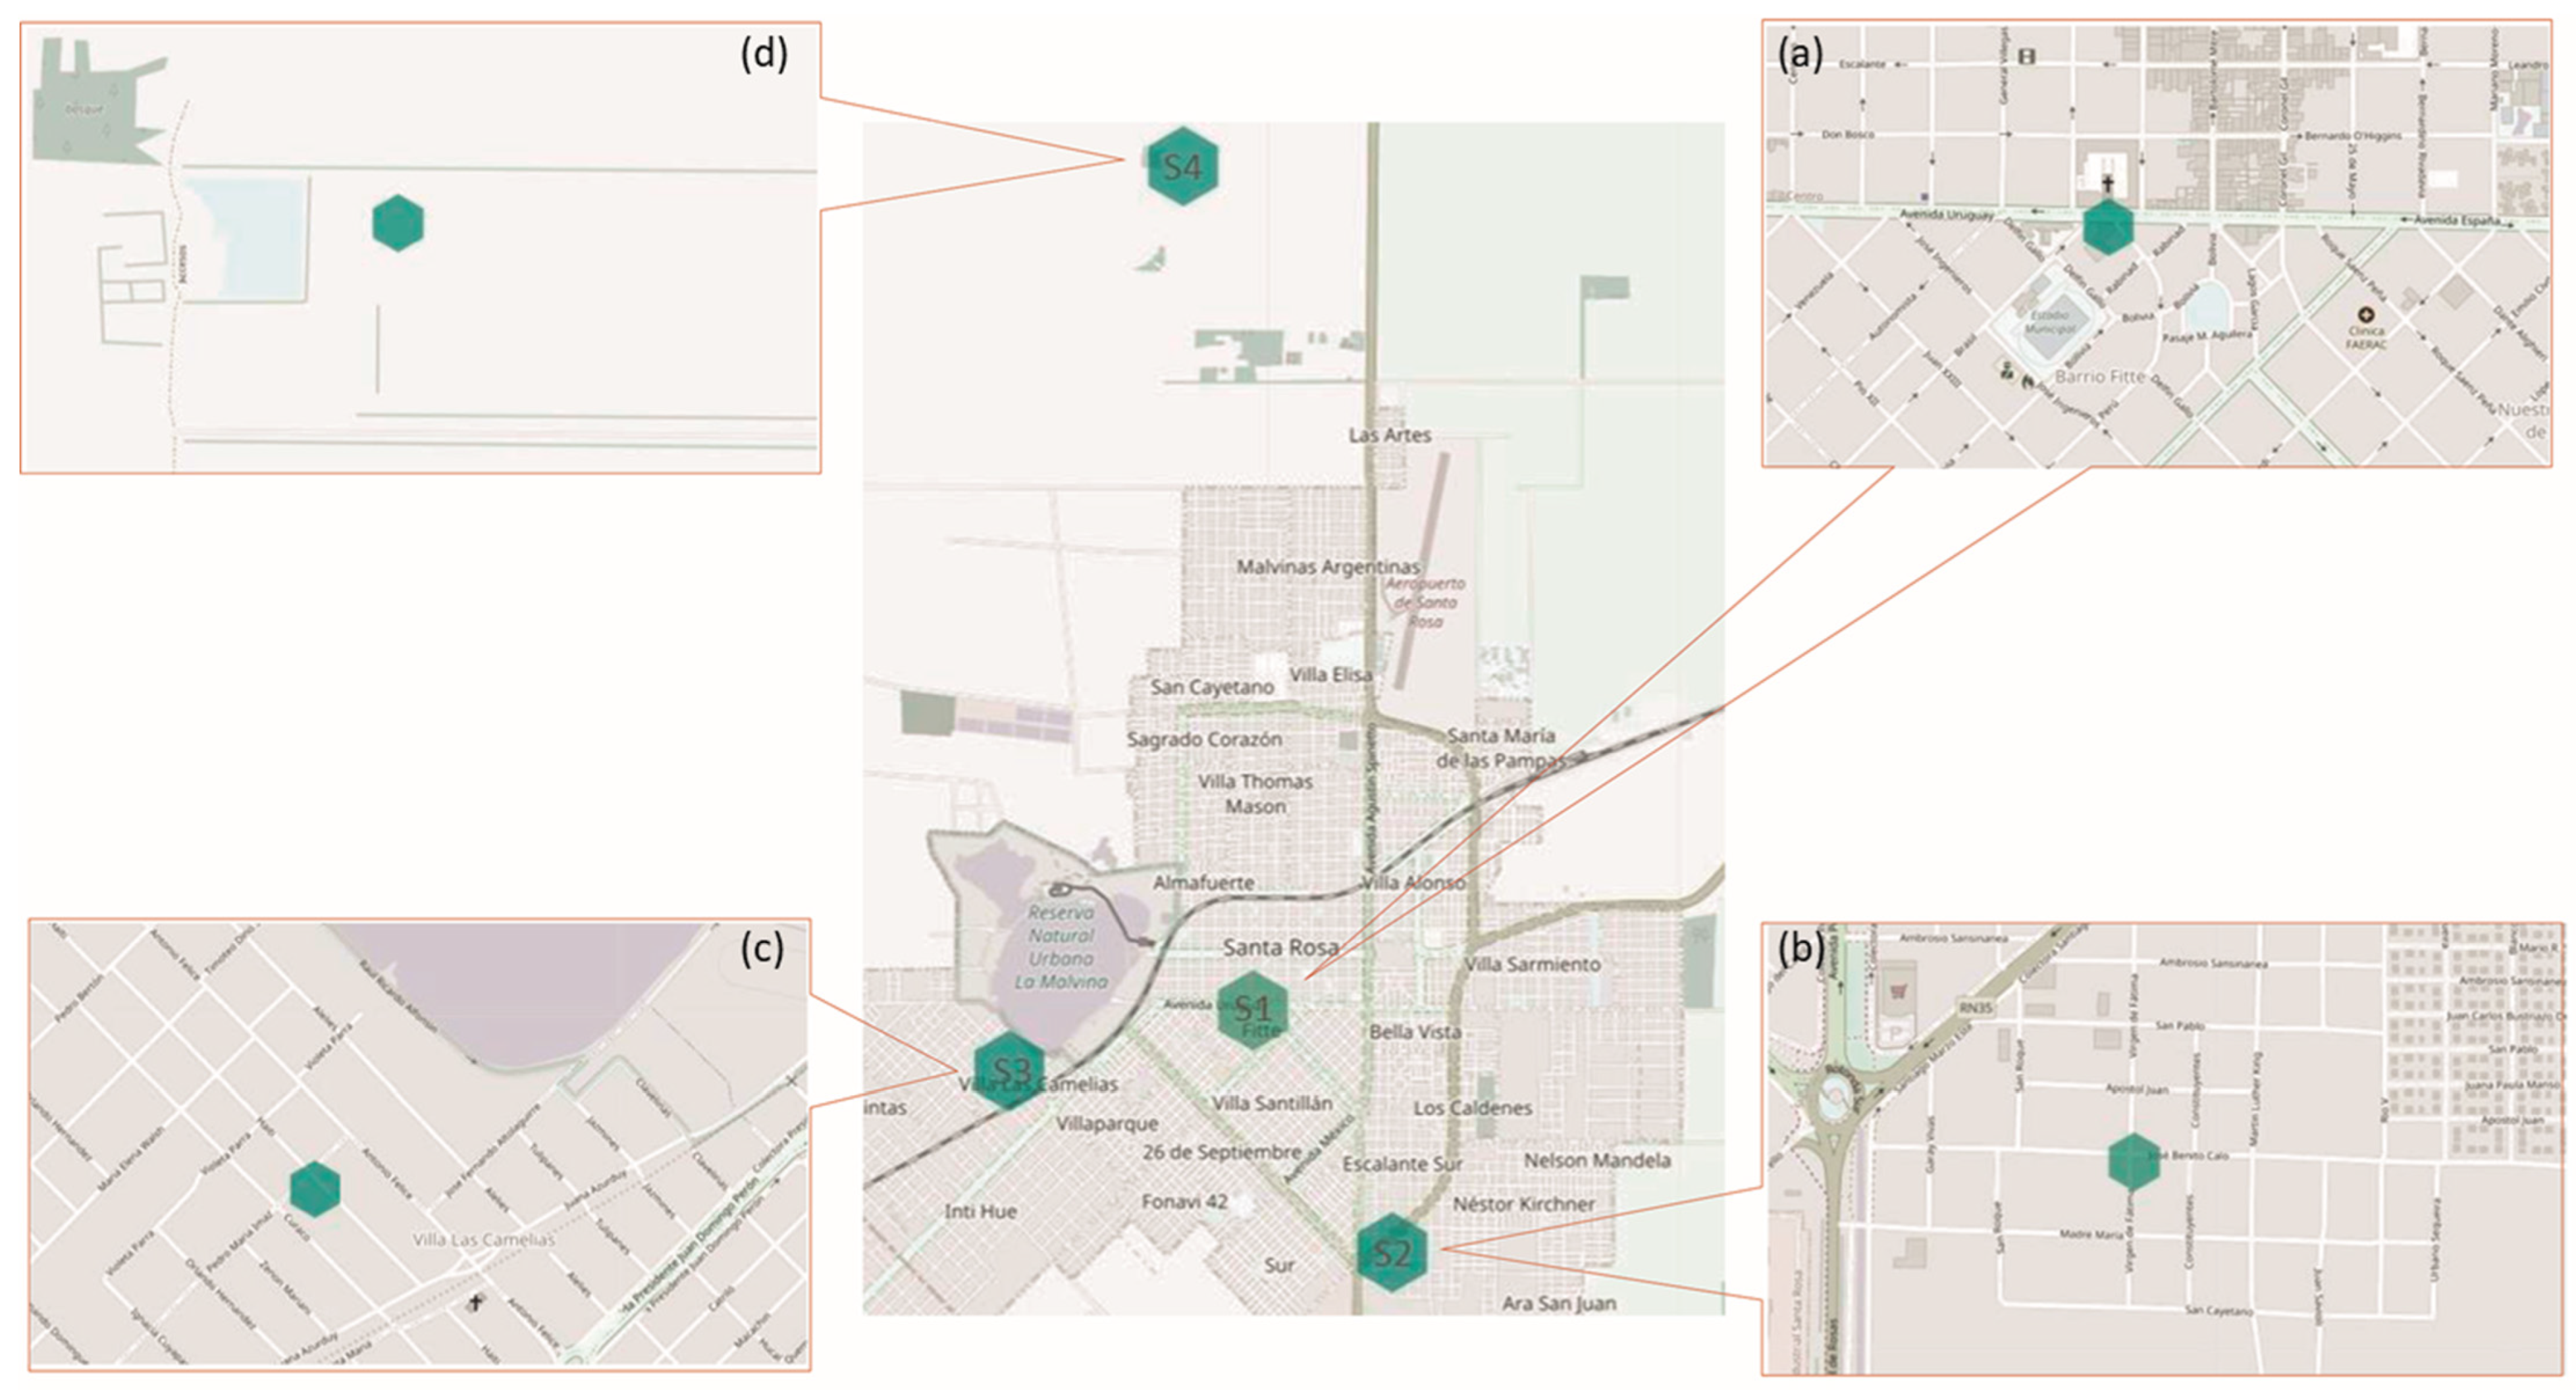This screenshot has height=1390, width=2576.
Task: Click hexagon marker in inset (d)
Action: tap(398, 223)
